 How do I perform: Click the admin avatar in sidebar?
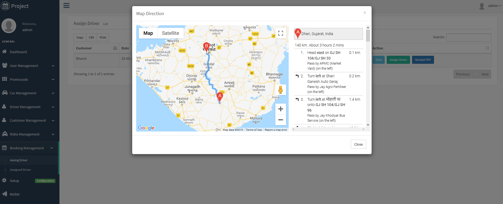pyautogui.click(x=9, y=26)
